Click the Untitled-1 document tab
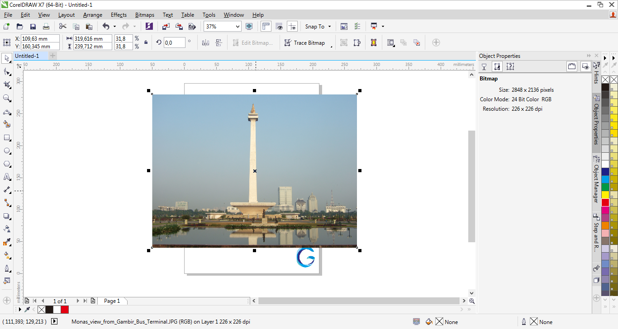The height and width of the screenshot is (329, 618). pyautogui.click(x=27, y=56)
